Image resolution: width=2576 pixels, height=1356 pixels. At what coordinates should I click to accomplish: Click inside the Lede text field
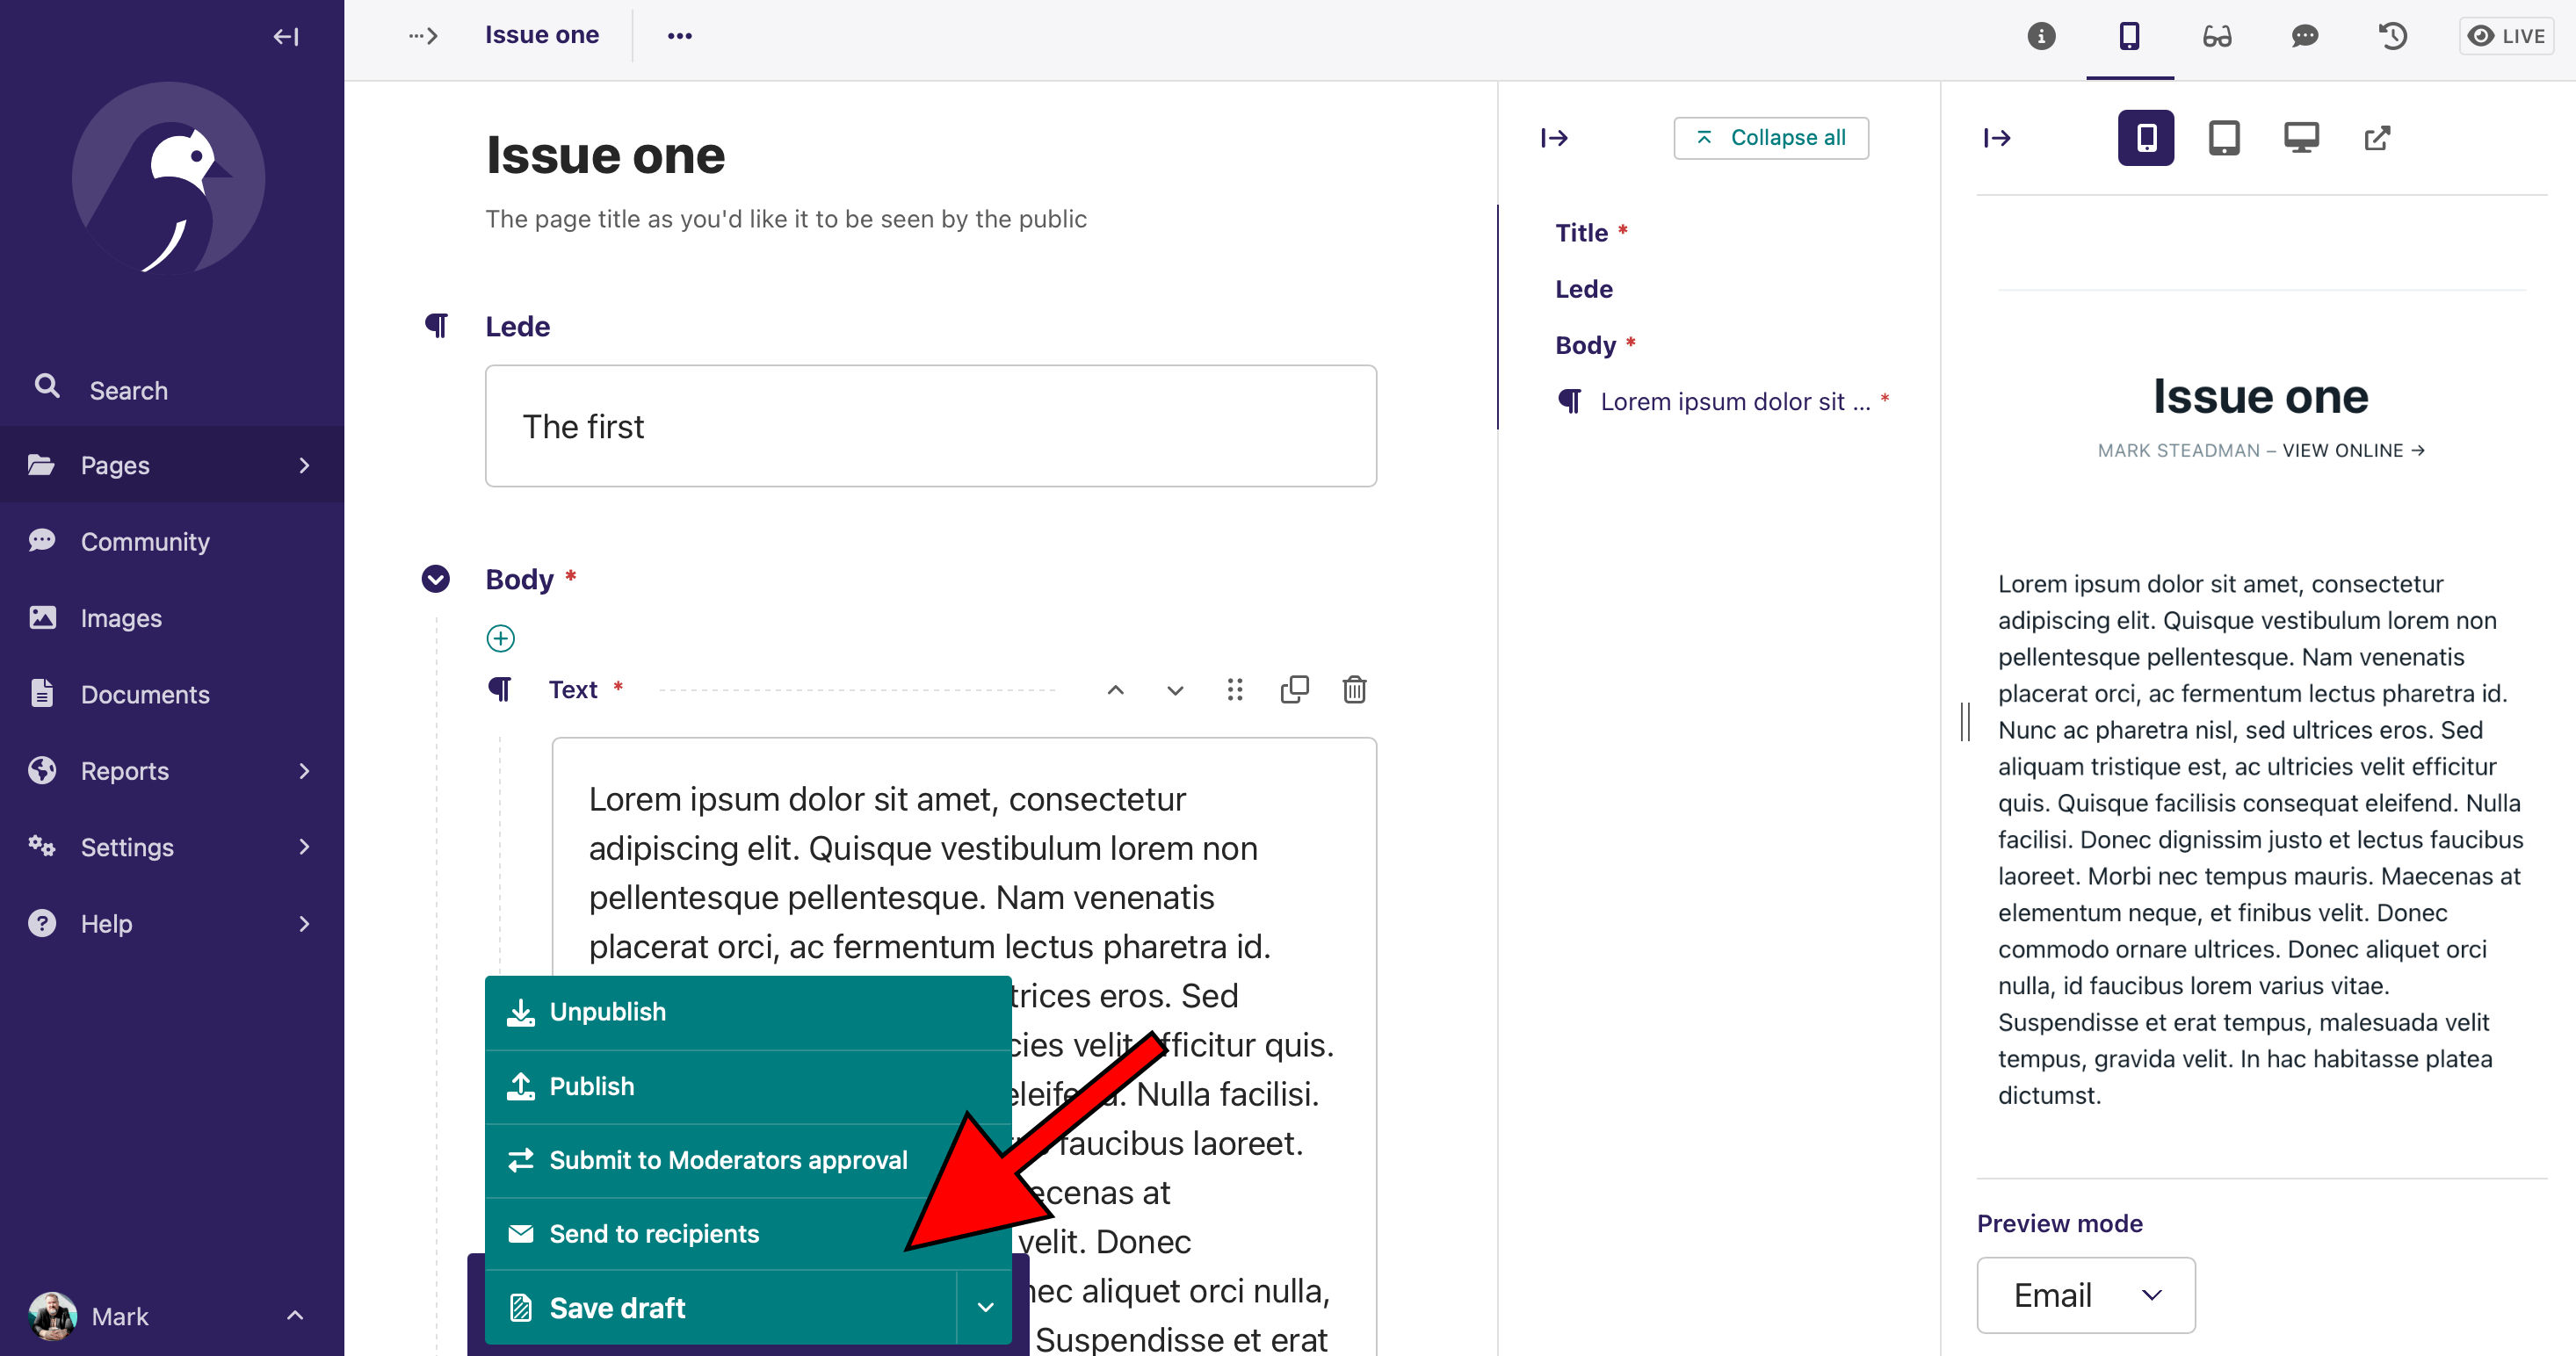930,426
